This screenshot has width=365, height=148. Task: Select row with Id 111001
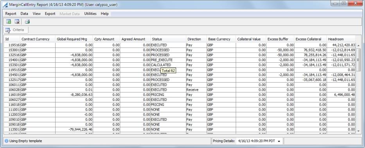point(180,109)
